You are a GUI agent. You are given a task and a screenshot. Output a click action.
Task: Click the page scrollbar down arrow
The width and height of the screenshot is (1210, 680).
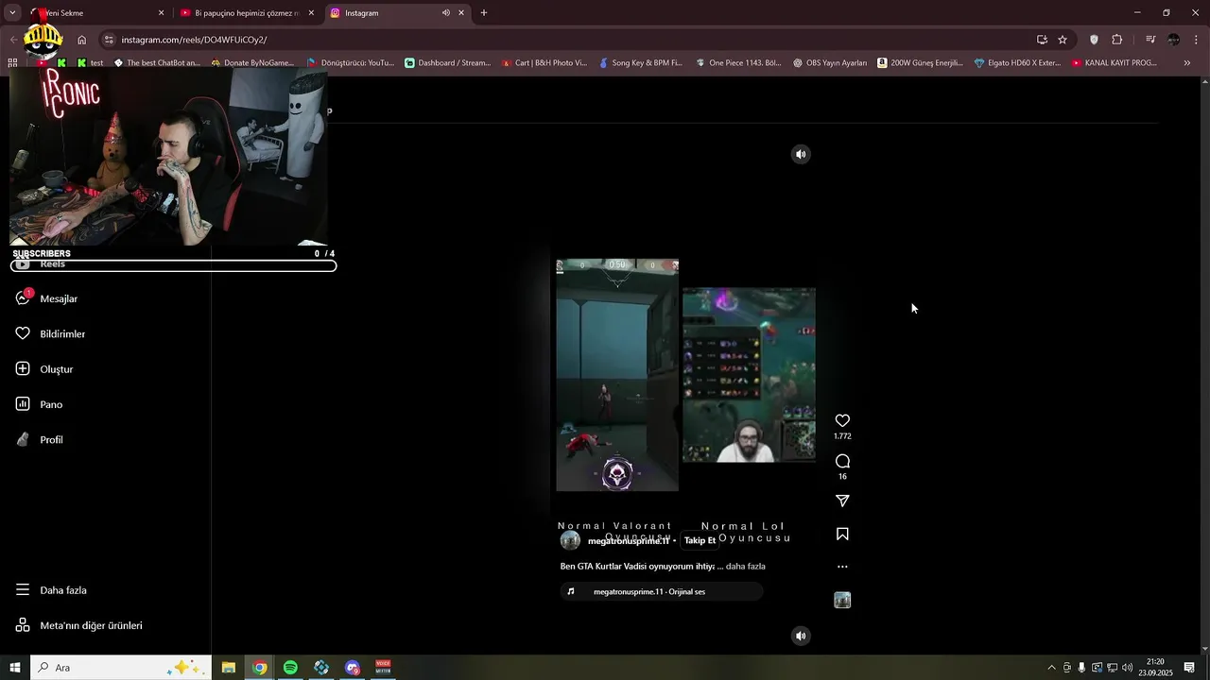click(x=1203, y=648)
